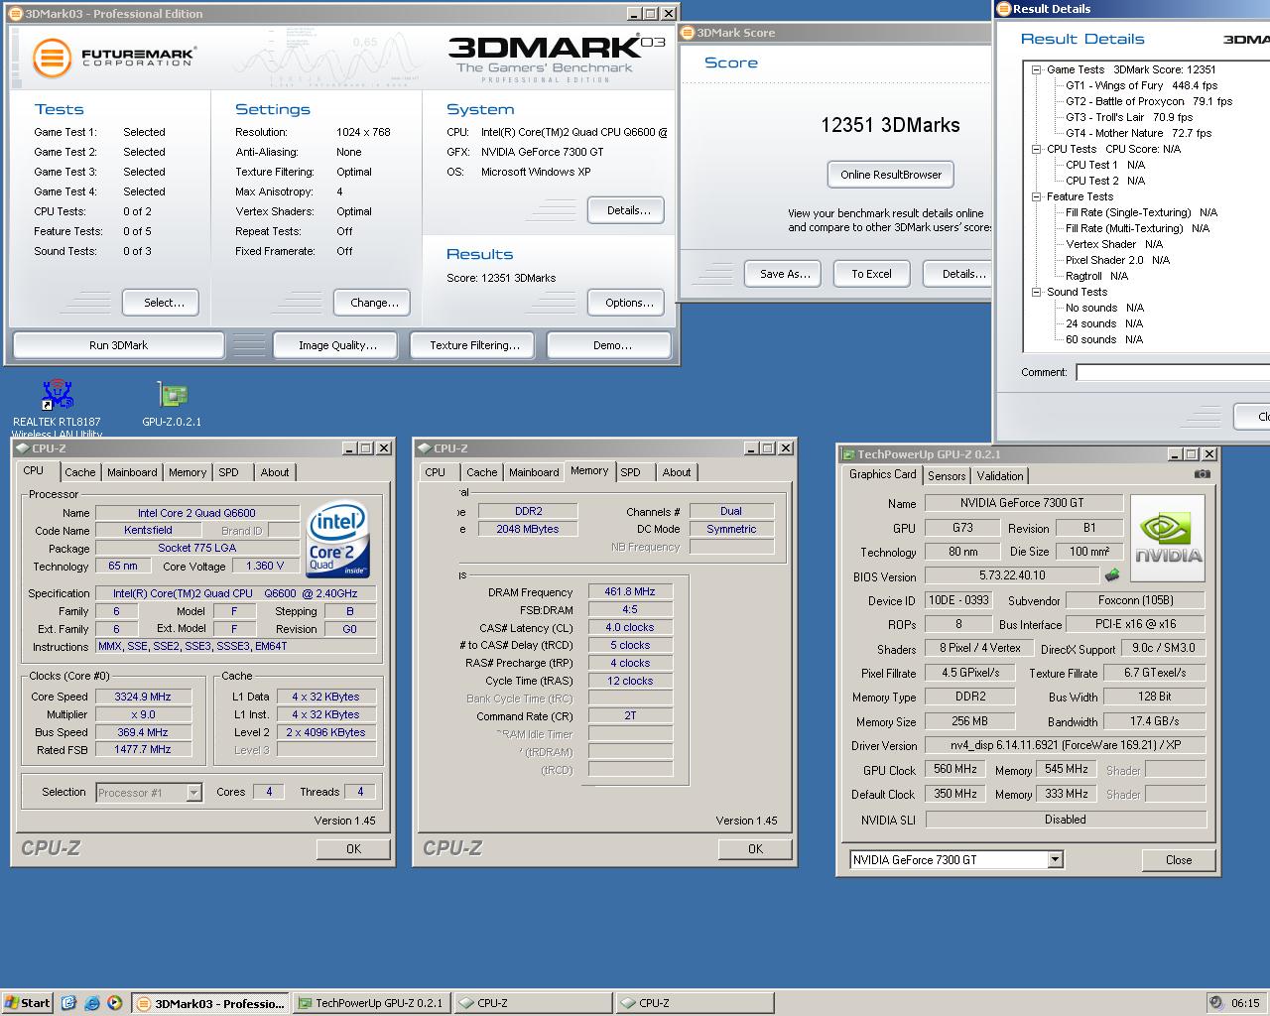Image resolution: width=1270 pixels, height=1016 pixels.
Task: Launch Windows Media Player from Quick Launch
Action: (x=114, y=1003)
